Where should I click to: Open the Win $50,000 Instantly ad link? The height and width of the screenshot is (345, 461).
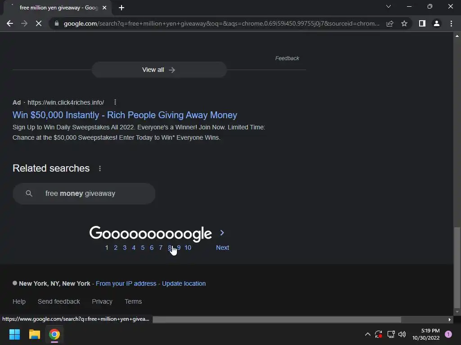tap(125, 115)
